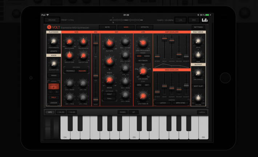This screenshot has width=258, height=157.
Task: Shift keyboard octave Up
Action: tap(133, 112)
